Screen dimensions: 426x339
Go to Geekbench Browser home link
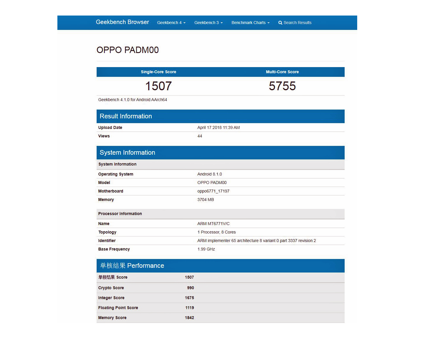click(x=122, y=22)
